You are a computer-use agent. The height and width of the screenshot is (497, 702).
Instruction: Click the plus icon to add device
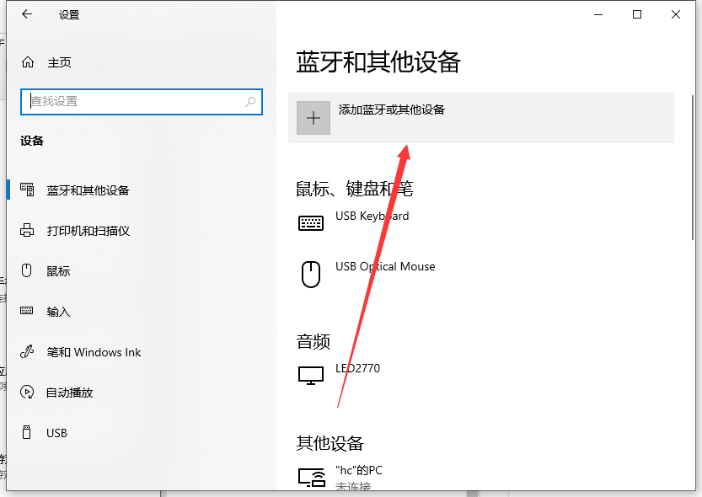click(313, 118)
